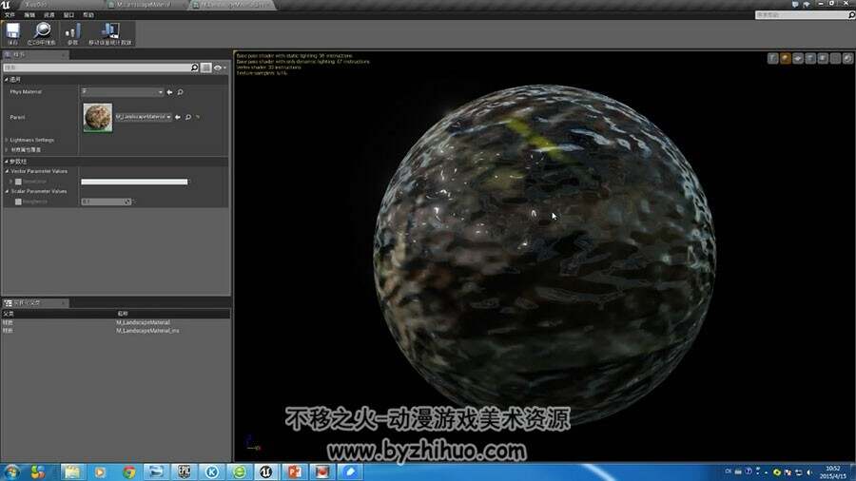Click the Parent material sphere thumbnail

point(98,117)
